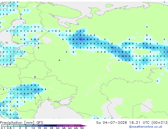168x129 pixels.
Task: Click the '0.1' legend scale label
Action: pyautogui.click(x=3, y=128)
